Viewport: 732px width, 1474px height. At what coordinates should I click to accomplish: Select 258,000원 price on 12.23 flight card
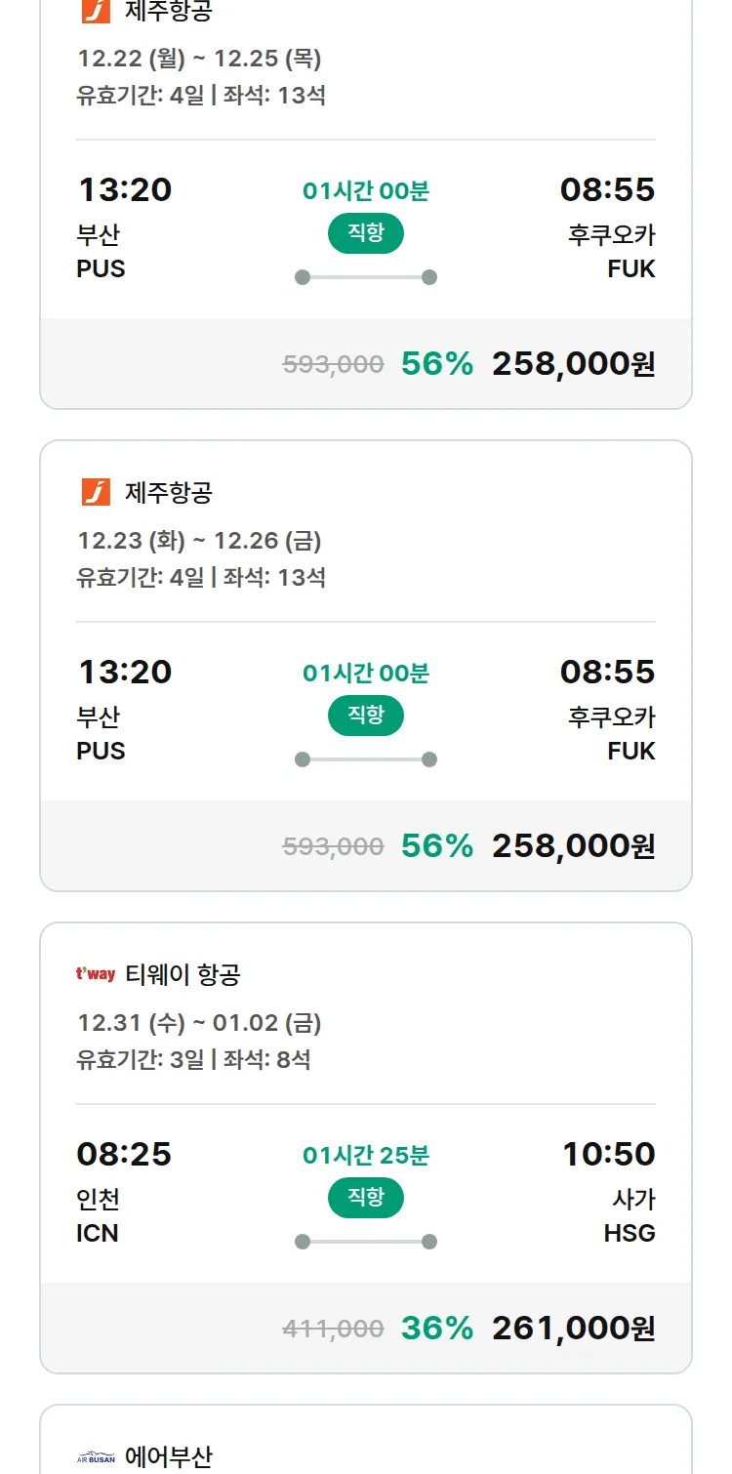[x=573, y=846]
